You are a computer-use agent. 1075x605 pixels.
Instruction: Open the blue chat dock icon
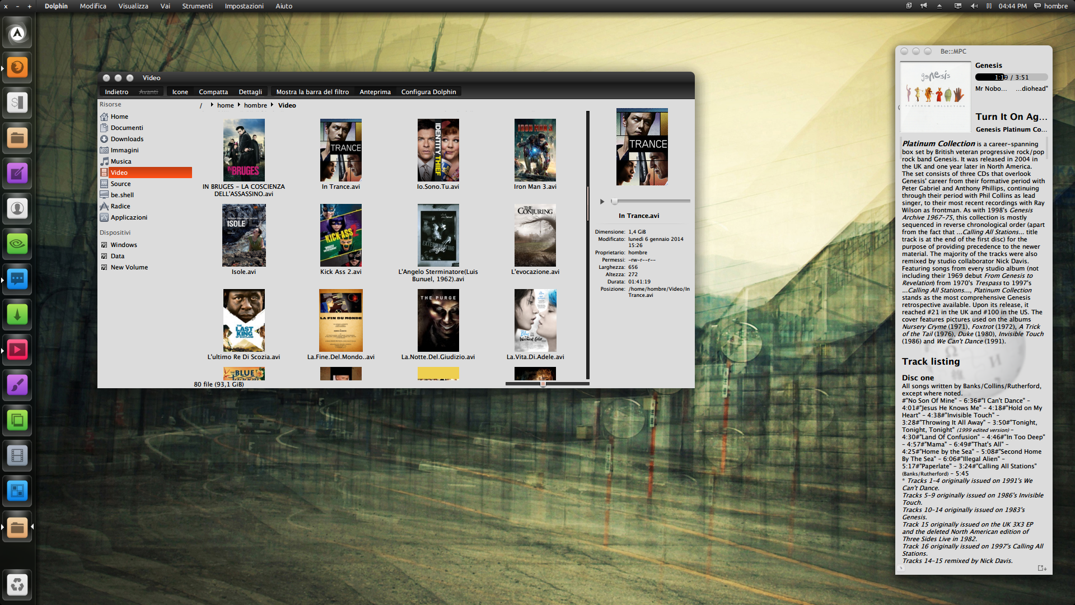pos(17,279)
